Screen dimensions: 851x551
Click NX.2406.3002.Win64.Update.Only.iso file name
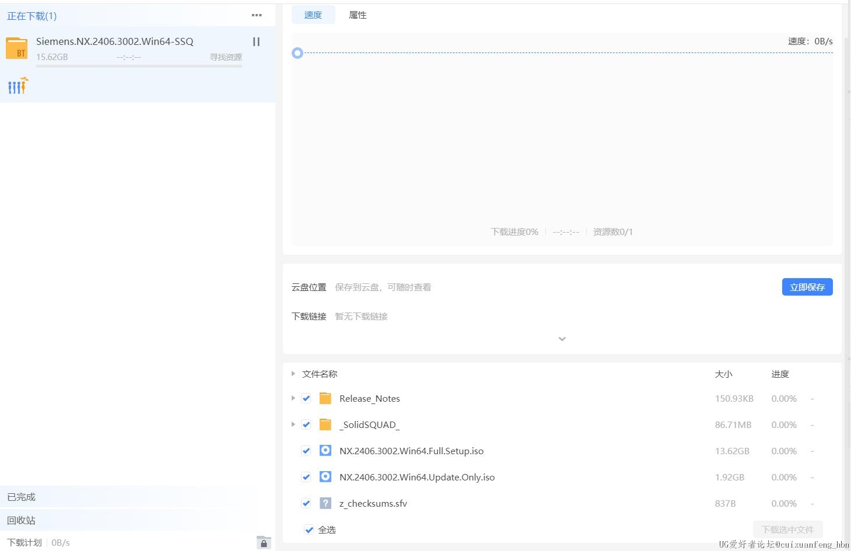tap(417, 477)
